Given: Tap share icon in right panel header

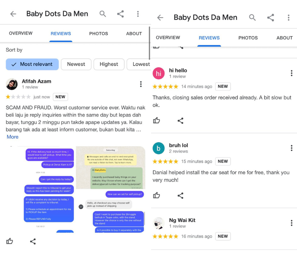Looking at the screenshot, I should tap(271, 17).
